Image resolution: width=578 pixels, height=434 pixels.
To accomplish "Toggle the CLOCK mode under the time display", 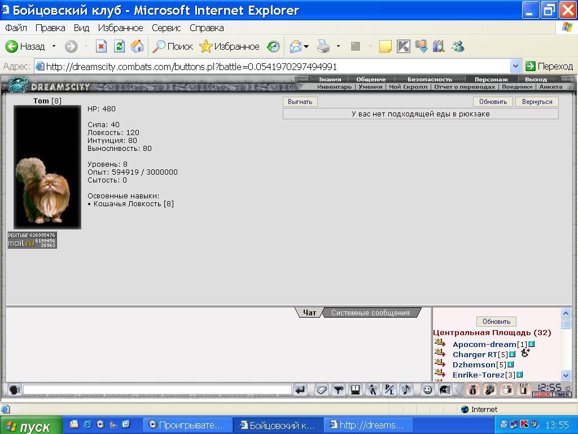I will coord(542,394).
